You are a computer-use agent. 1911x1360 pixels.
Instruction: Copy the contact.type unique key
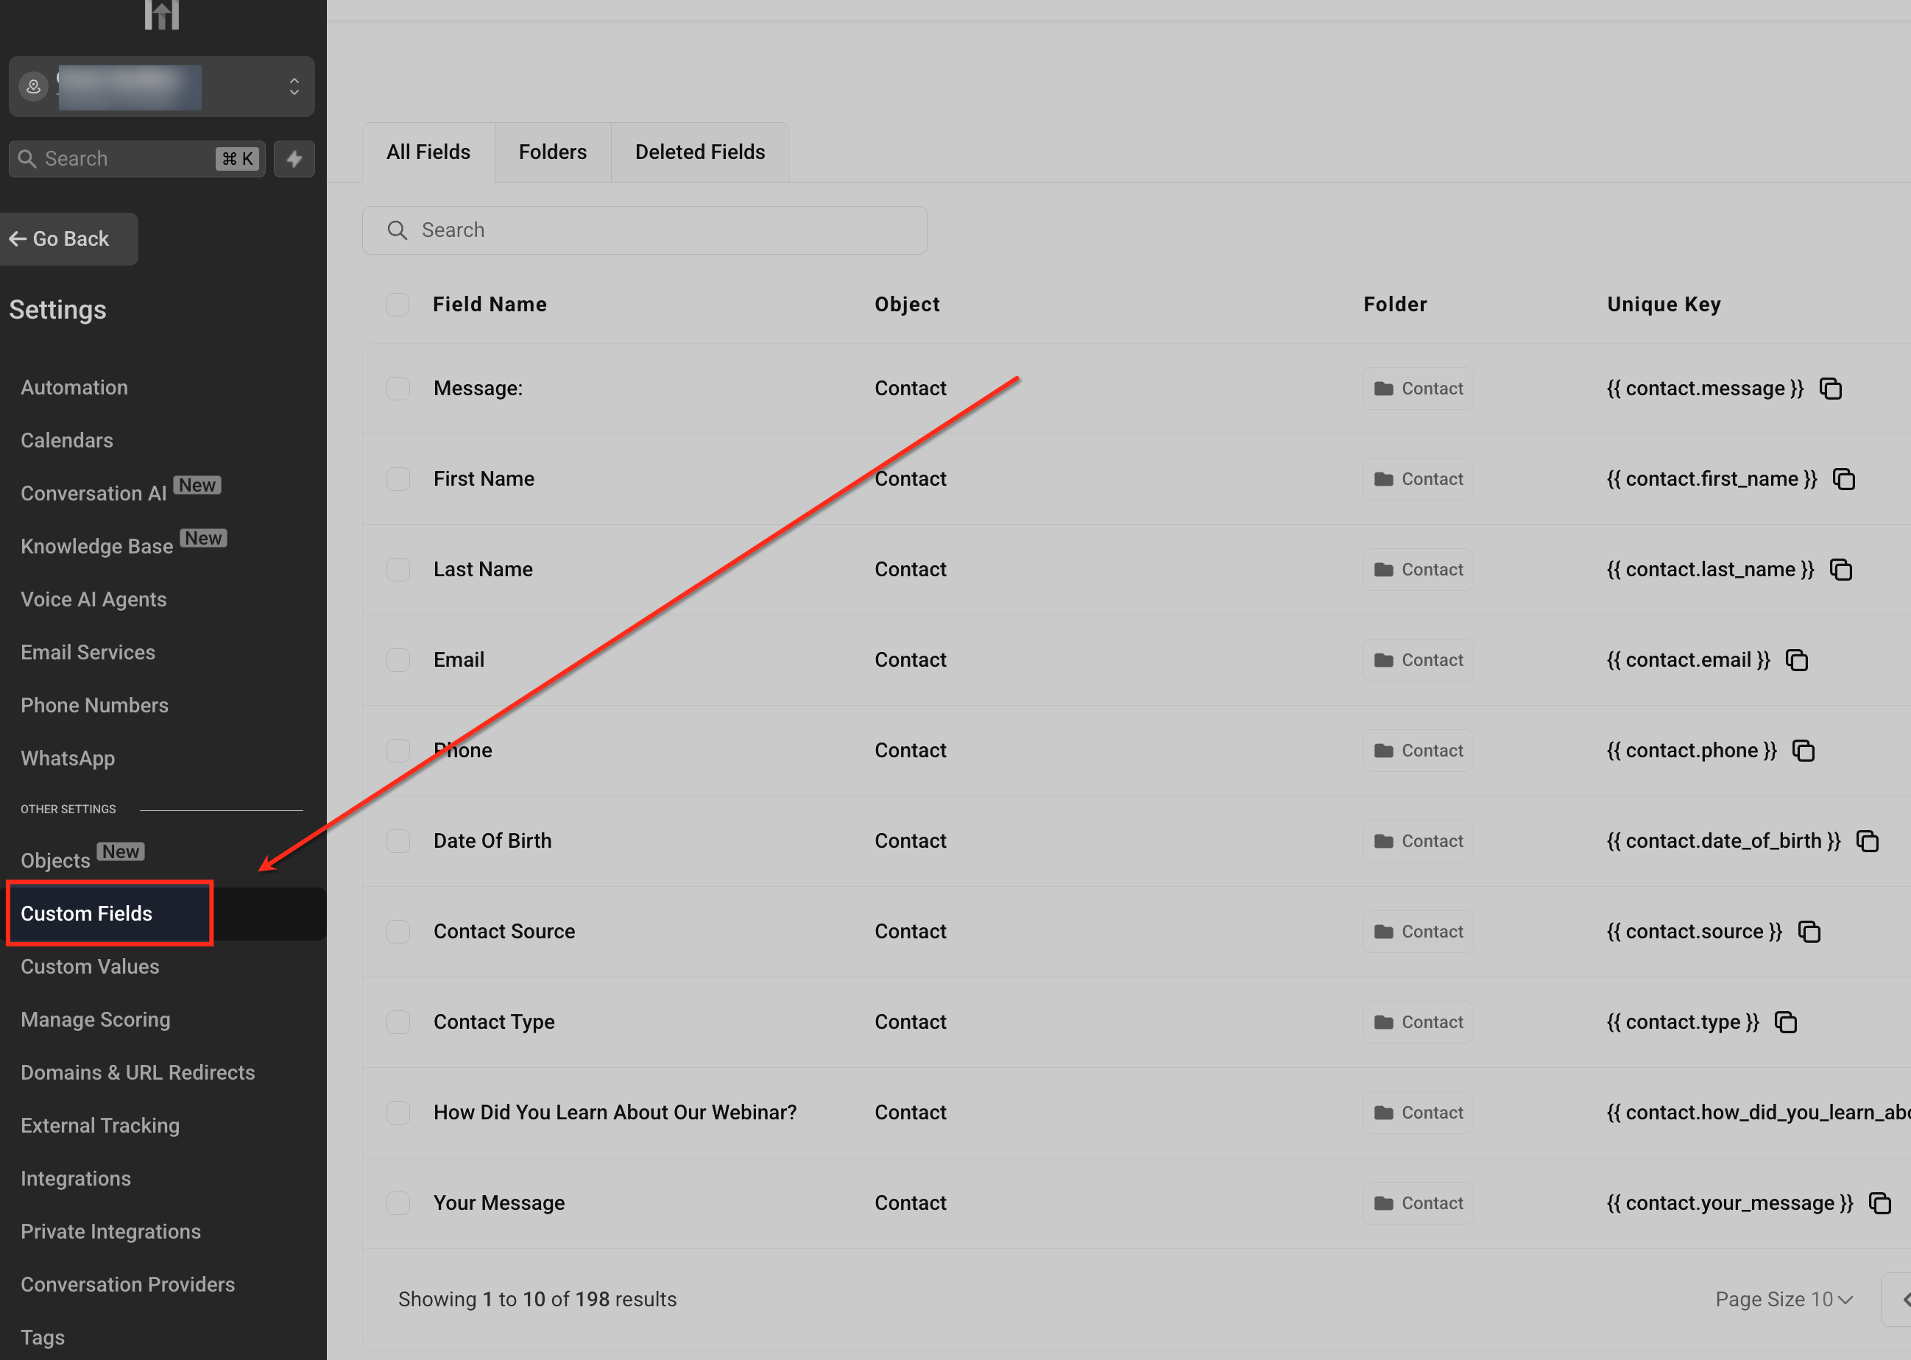(x=1786, y=1021)
